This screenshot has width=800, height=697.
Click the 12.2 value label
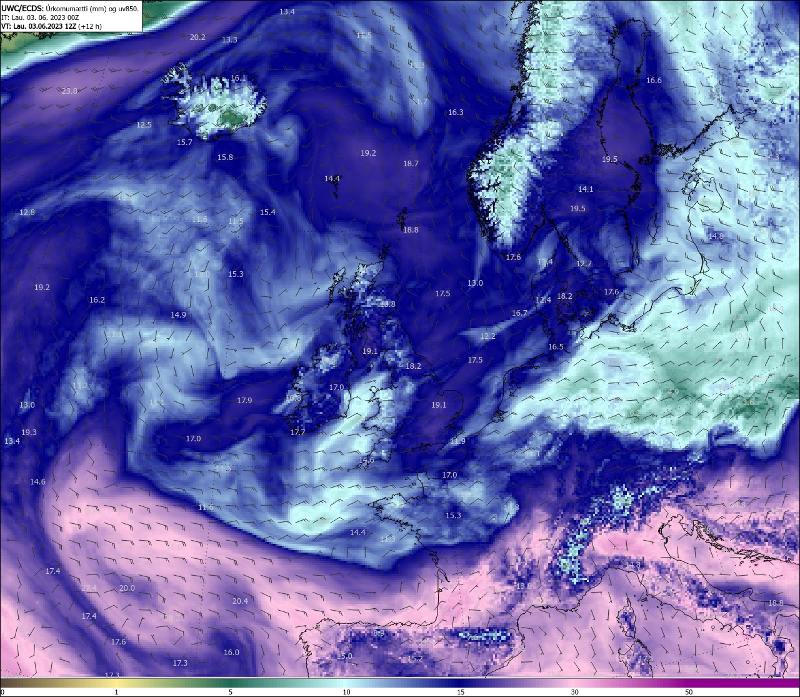pyautogui.click(x=487, y=336)
